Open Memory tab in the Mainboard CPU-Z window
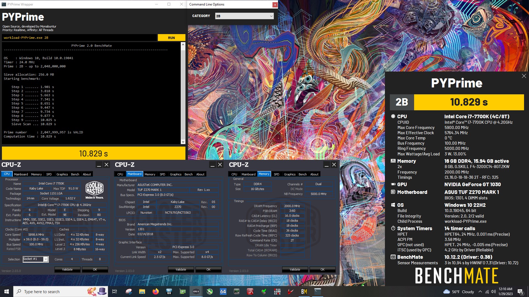The image size is (529, 297). 150,174
